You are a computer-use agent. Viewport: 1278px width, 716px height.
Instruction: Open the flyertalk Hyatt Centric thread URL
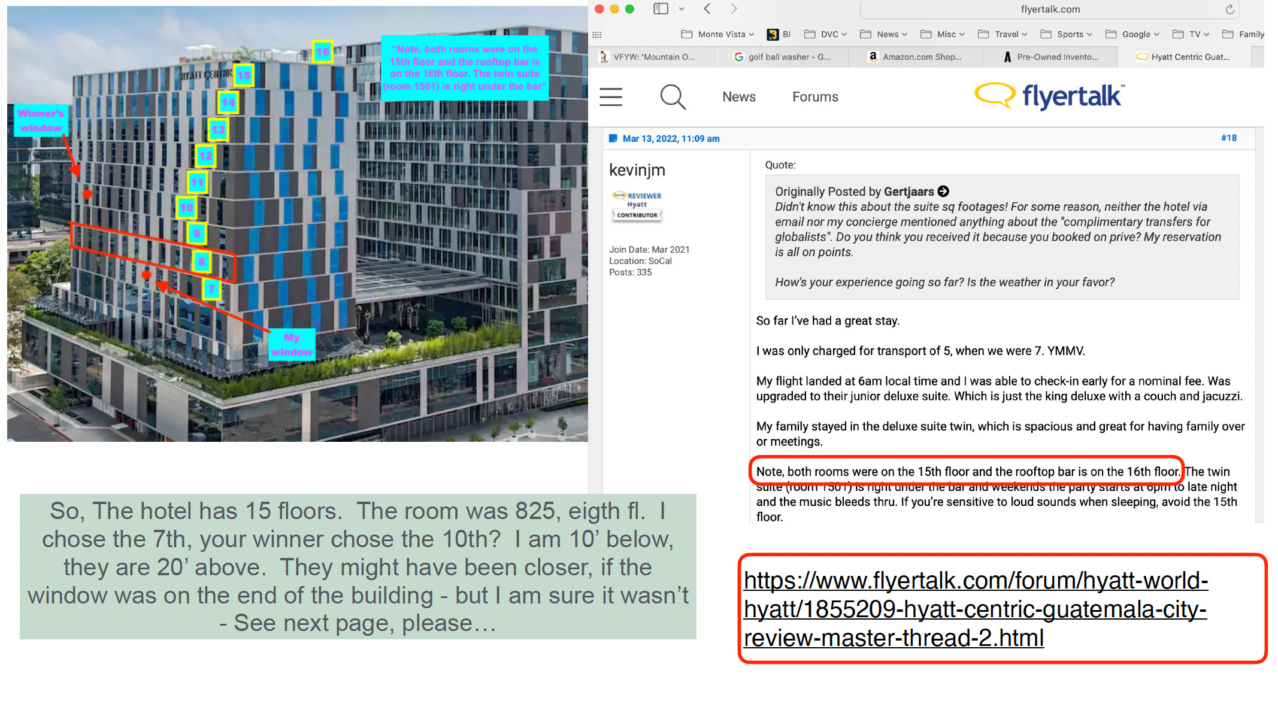click(976, 609)
